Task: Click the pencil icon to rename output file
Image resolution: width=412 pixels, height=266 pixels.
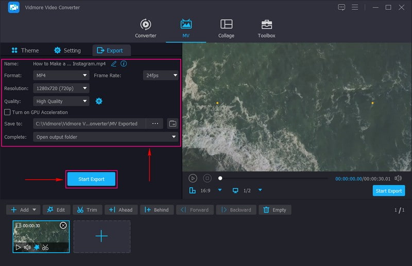Action: [x=114, y=64]
